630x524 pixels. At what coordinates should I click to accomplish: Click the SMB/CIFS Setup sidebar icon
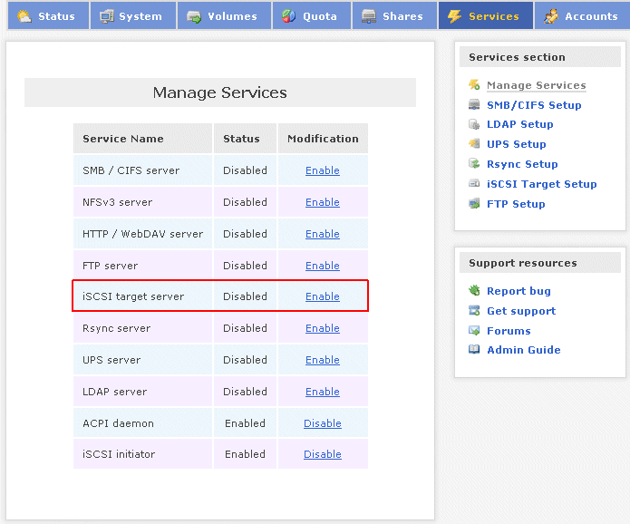(474, 105)
